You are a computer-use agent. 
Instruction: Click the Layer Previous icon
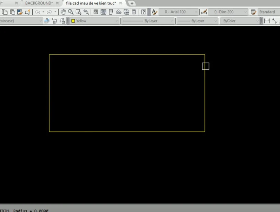pyautogui.click(x=55, y=21)
